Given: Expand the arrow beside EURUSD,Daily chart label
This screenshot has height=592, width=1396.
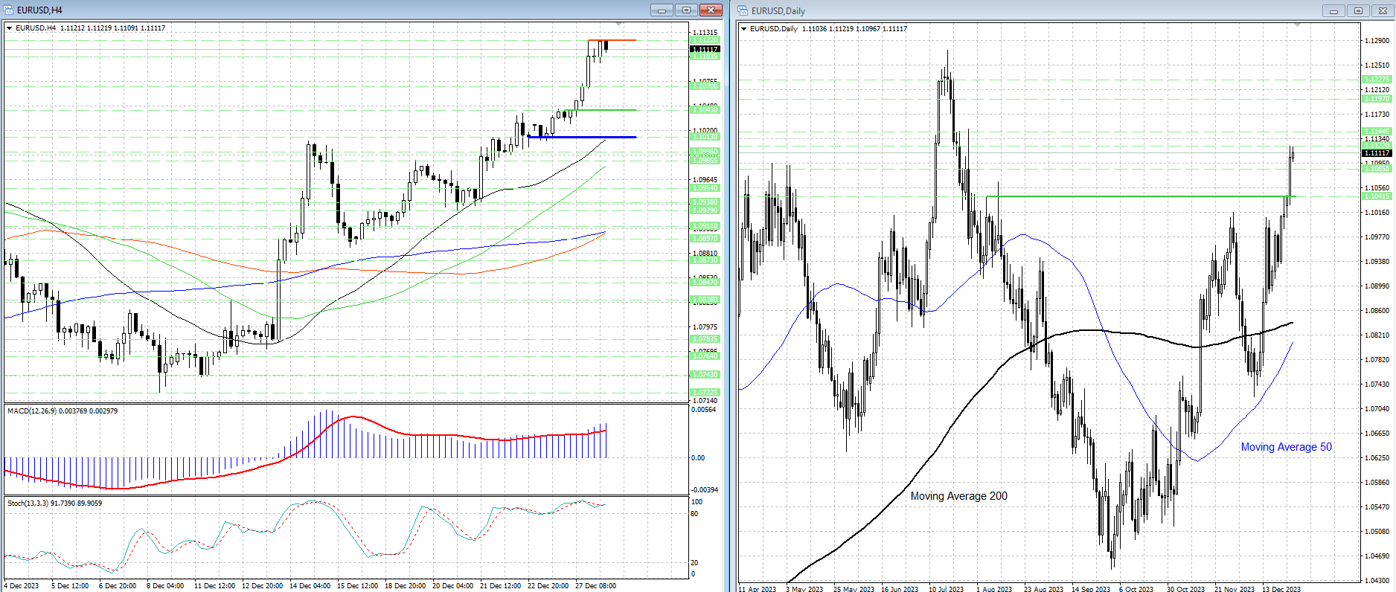Looking at the screenshot, I should click(743, 29).
